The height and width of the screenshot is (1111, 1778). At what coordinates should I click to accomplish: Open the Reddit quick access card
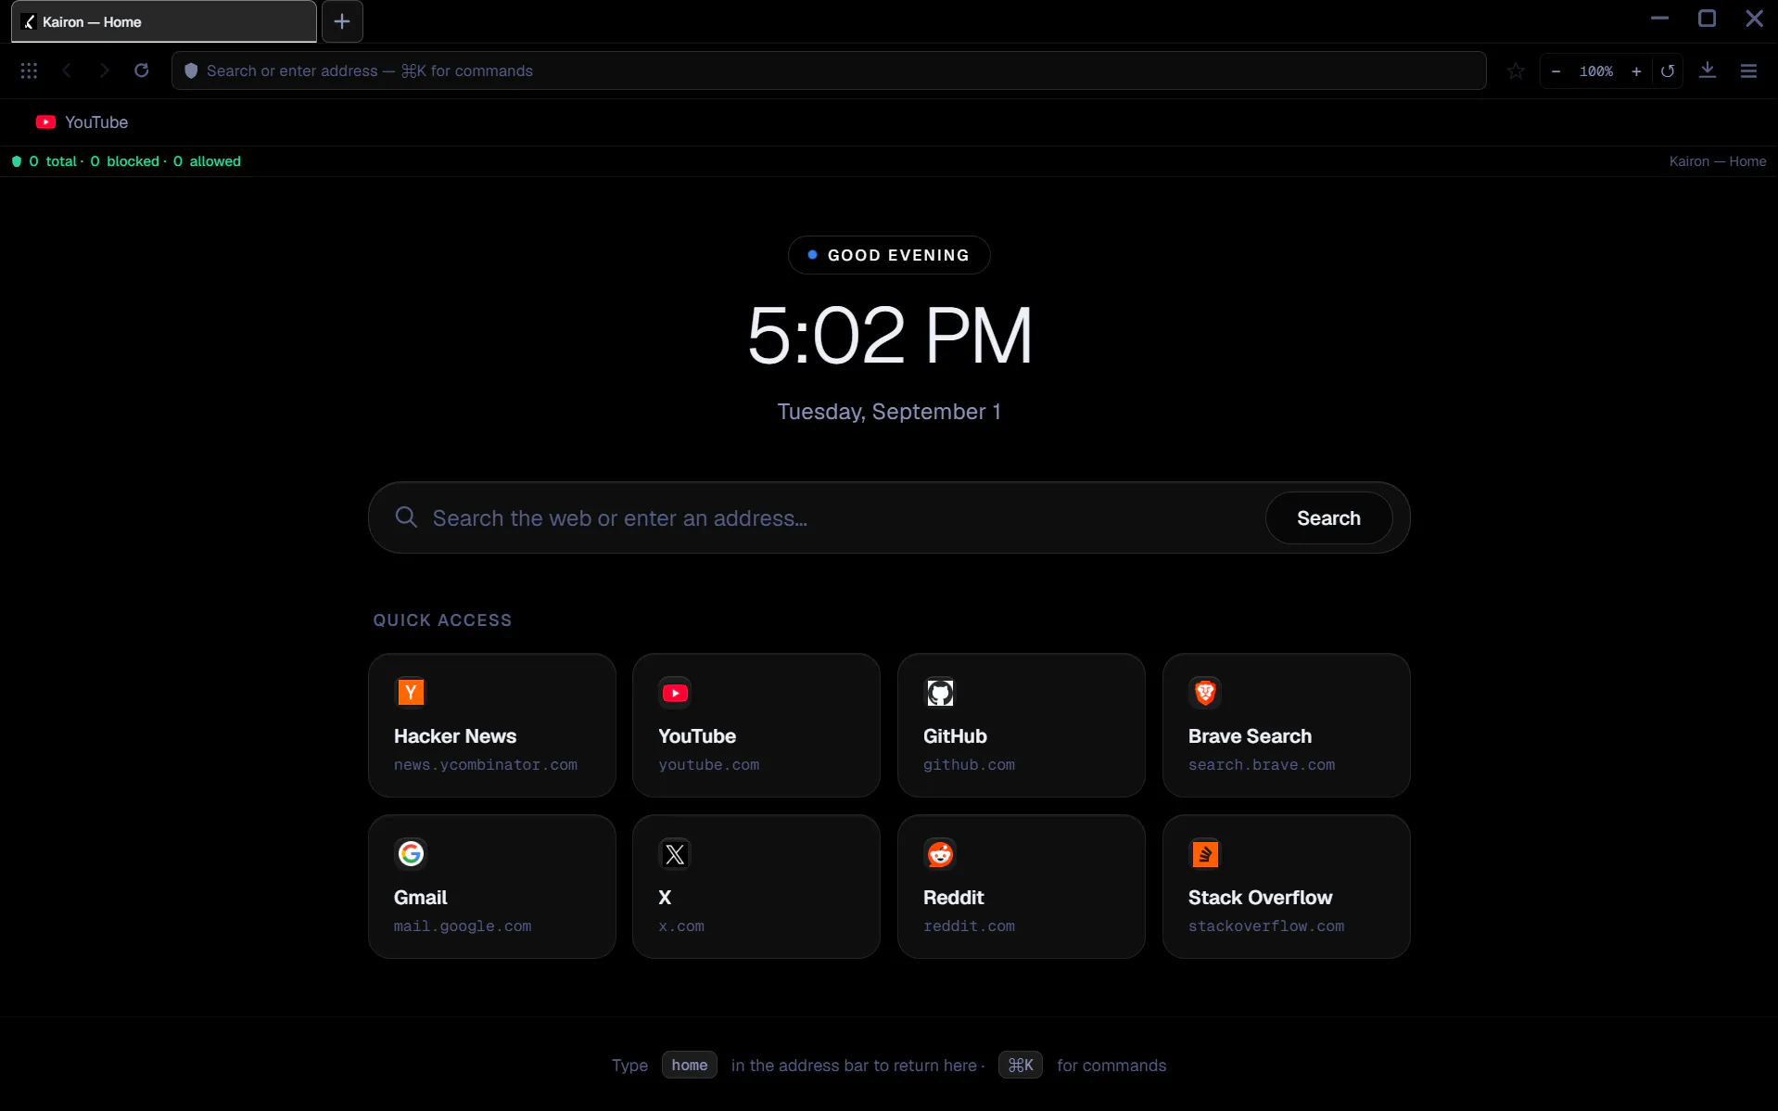[x=1022, y=887]
